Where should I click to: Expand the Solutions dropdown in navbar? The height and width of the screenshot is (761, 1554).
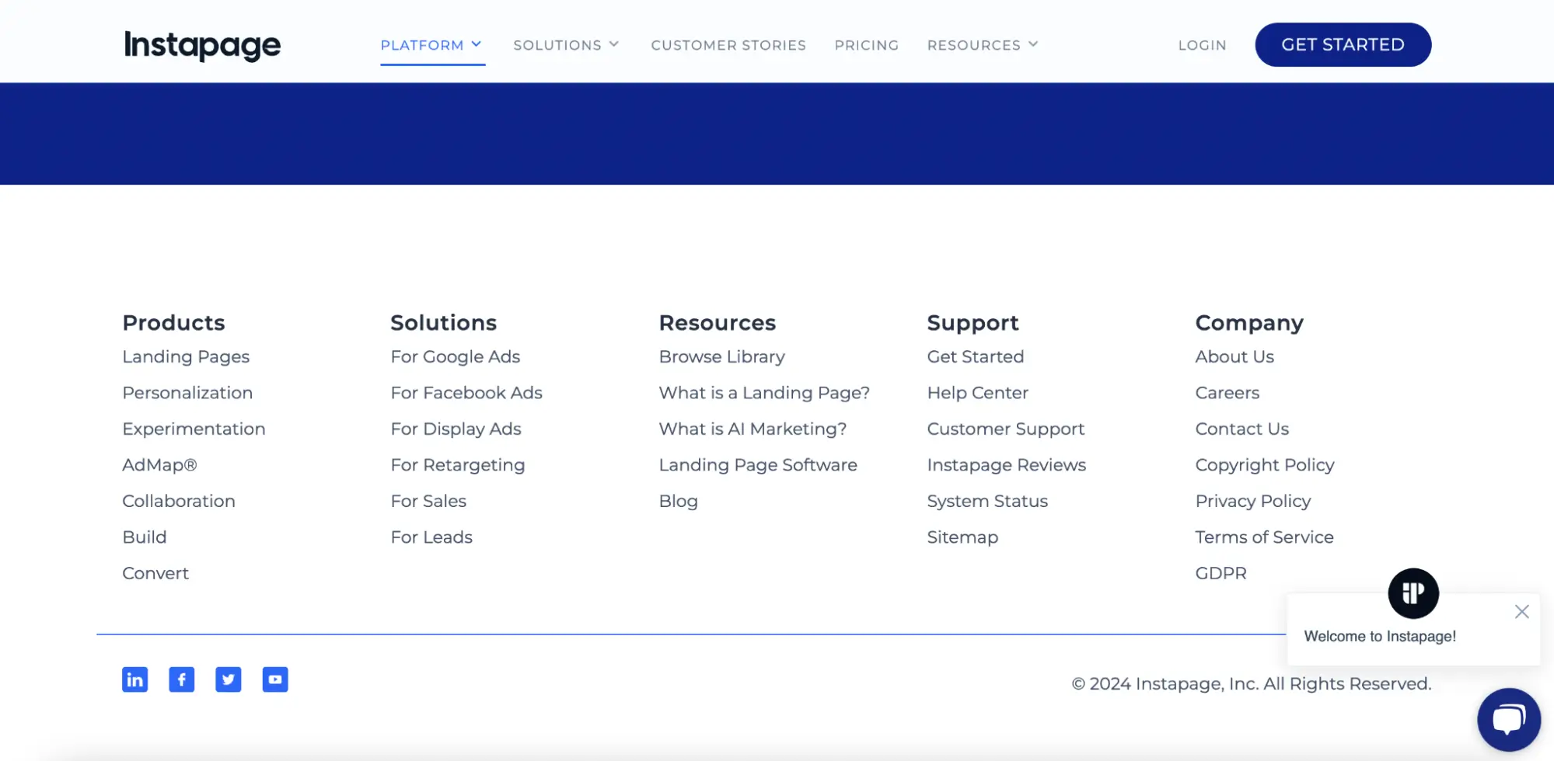(x=566, y=45)
